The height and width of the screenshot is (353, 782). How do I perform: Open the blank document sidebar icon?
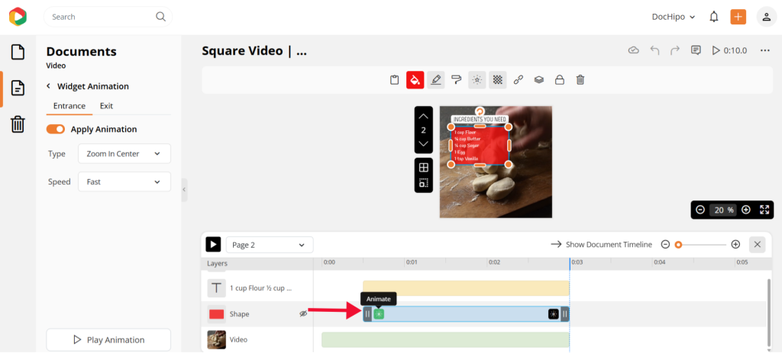pyautogui.click(x=18, y=52)
